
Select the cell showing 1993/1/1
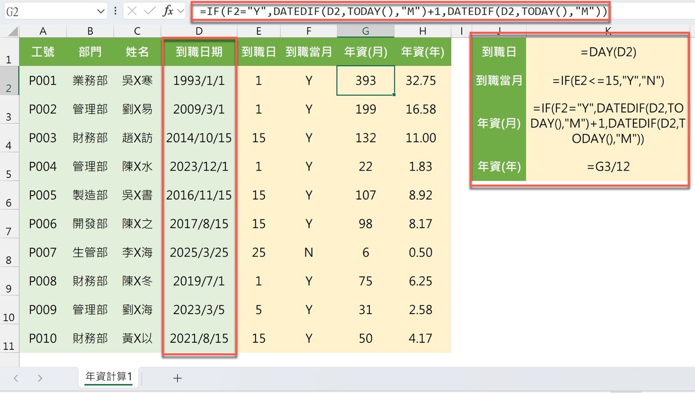tap(199, 80)
